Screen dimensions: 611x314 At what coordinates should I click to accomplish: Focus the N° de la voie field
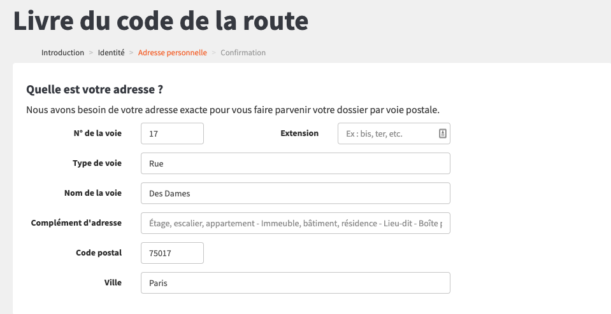[172, 133]
